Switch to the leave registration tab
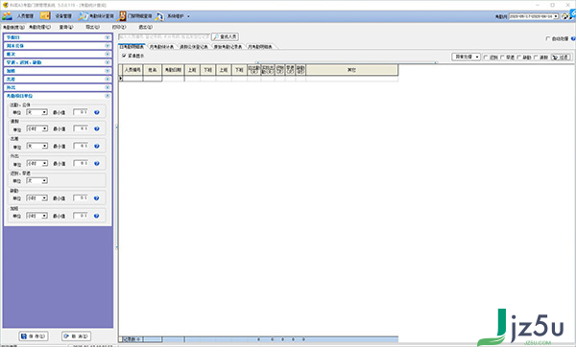The height and width of the screenshot is (347, 576). tap(194, 47)
